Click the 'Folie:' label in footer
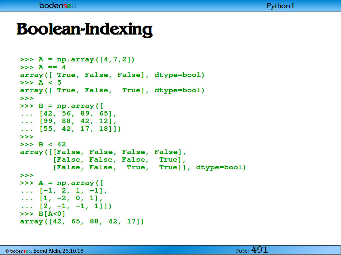The width and height of the screenshot is (341, 255). 242,251
